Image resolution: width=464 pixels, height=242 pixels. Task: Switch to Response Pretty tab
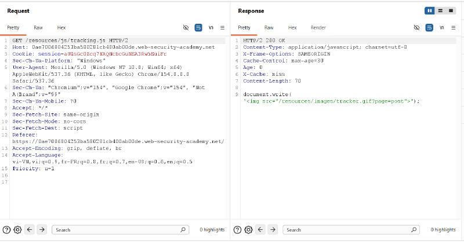244,27
